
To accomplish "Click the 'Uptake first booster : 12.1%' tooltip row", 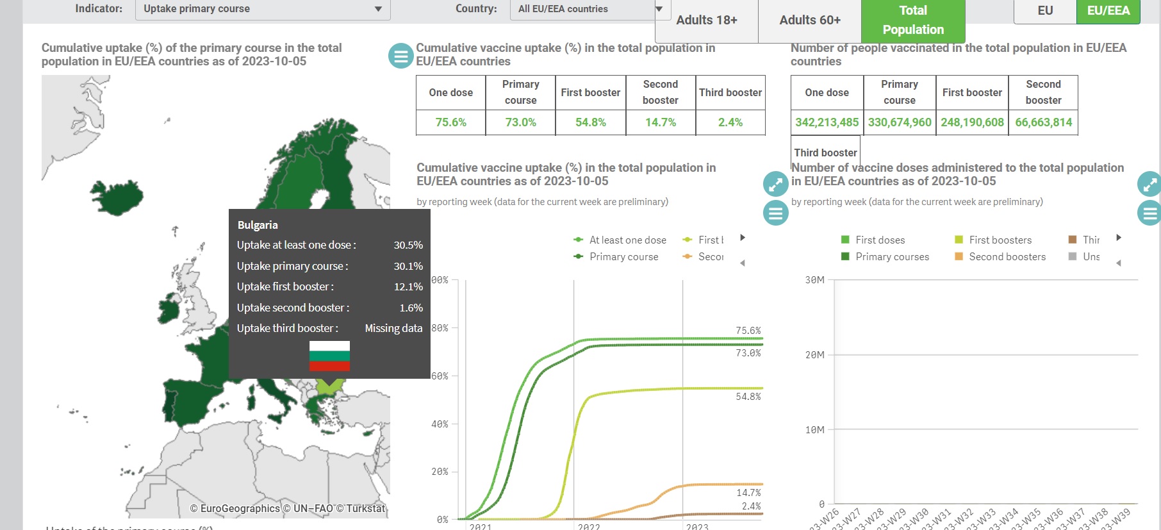I will click(x=330, y=286).
